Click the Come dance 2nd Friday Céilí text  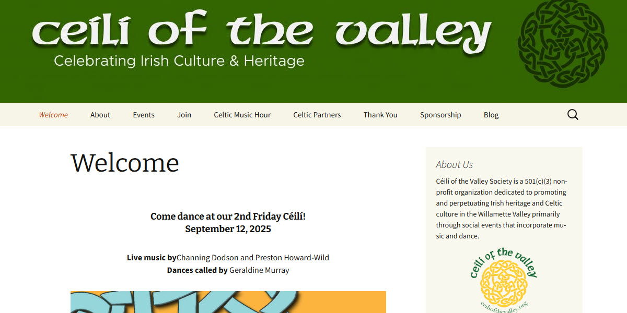pyautogui.click(x=228, y=216)
